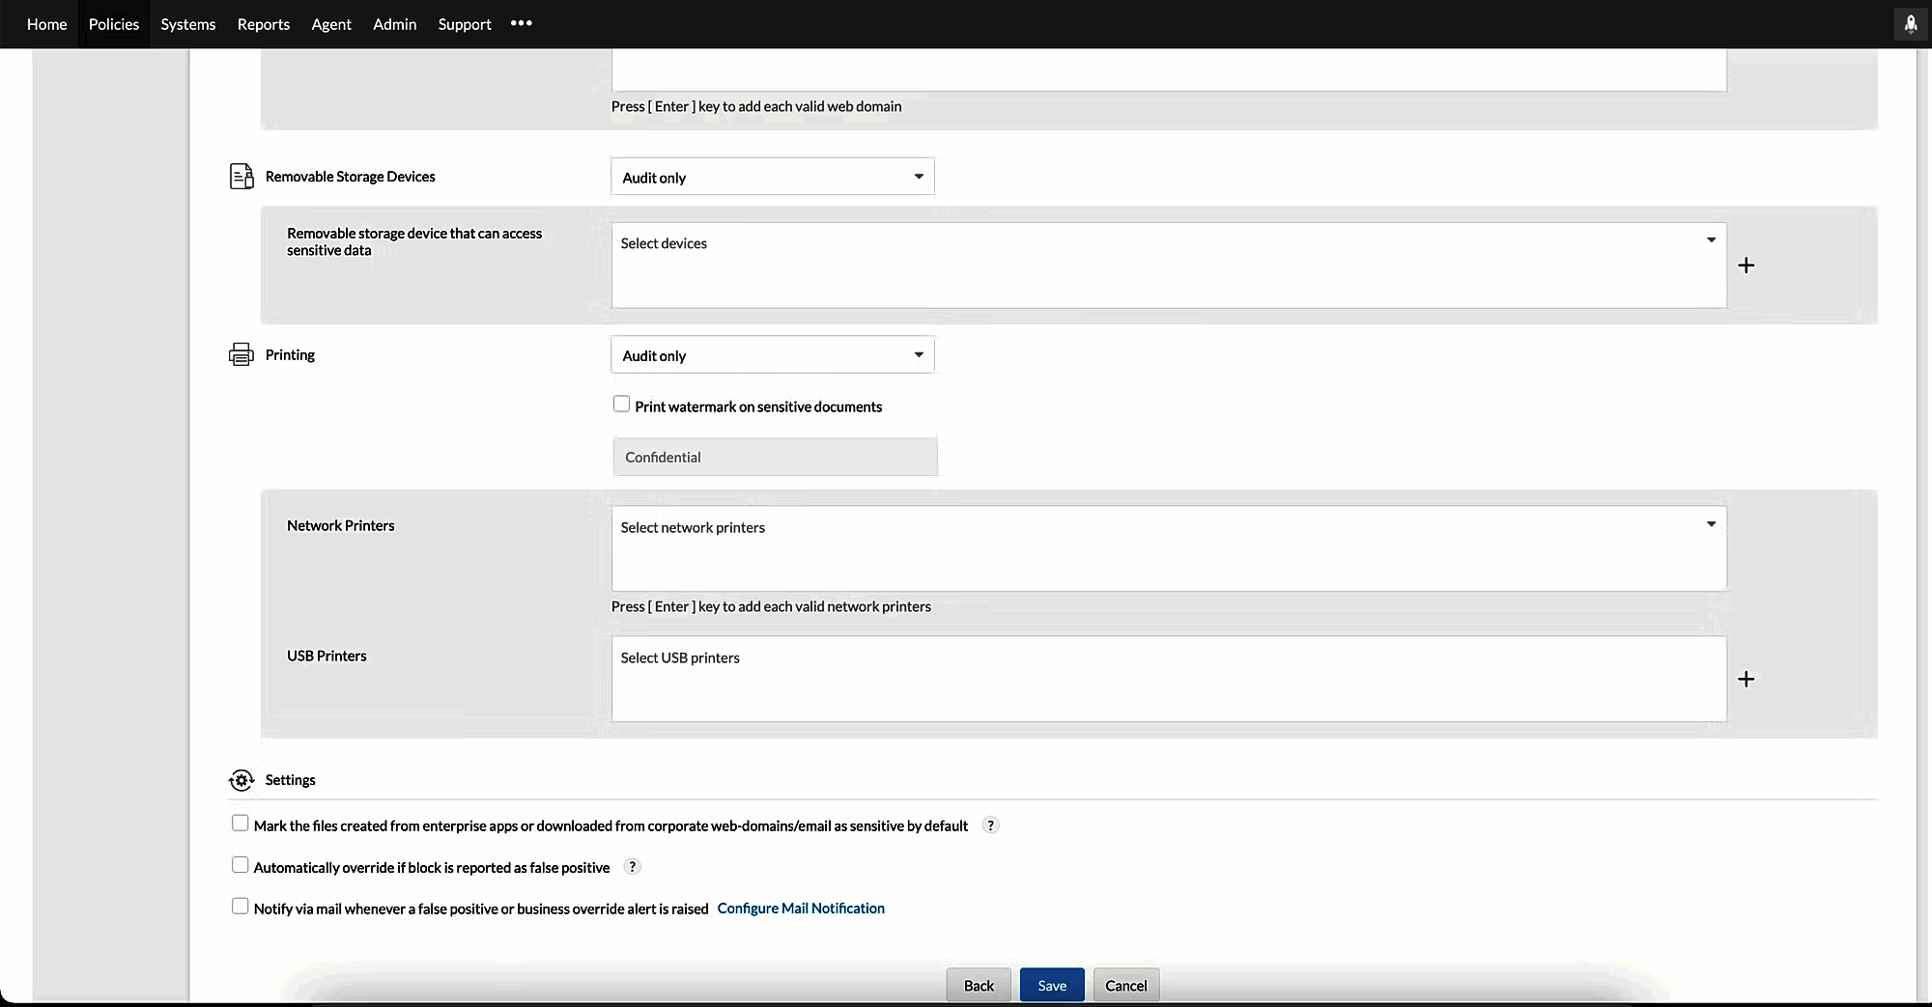The image size is (1932, 1007).
Task: Click the Save button
Action: pos(1052,985)
